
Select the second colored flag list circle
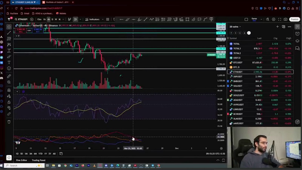point(236,33)
